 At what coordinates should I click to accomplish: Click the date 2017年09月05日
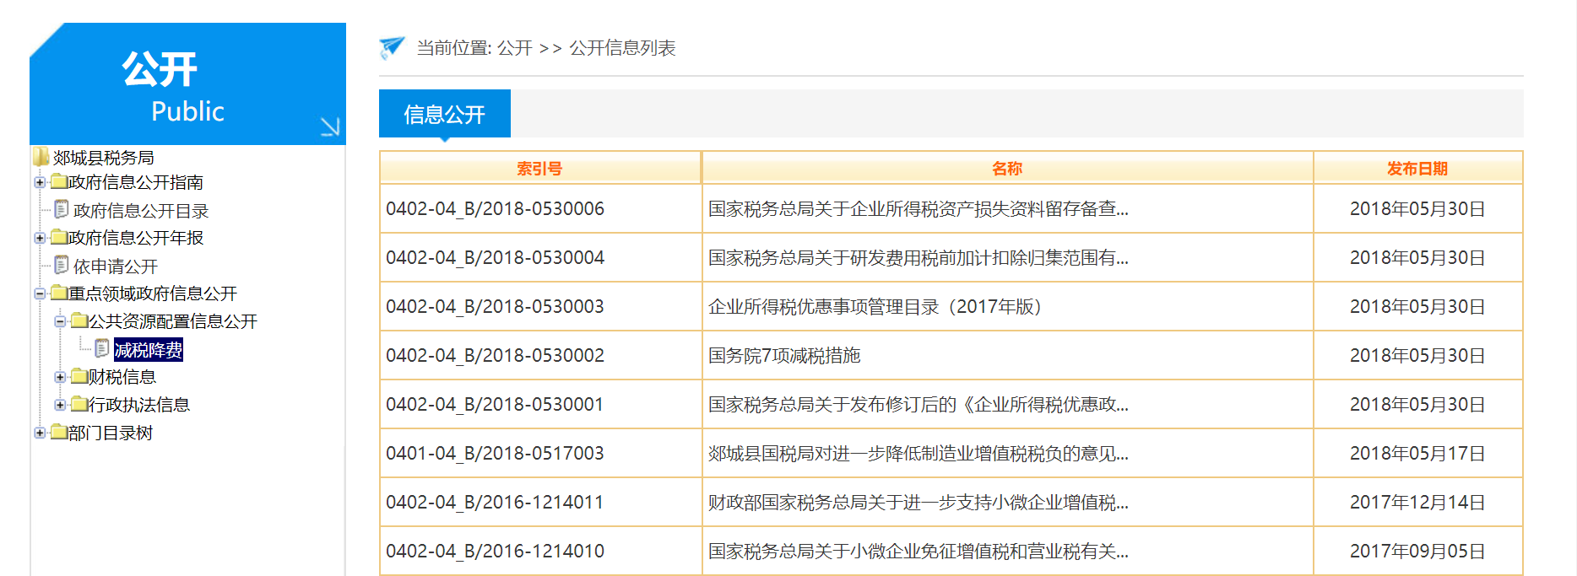pyautogui.click(x=1417, y=551)
